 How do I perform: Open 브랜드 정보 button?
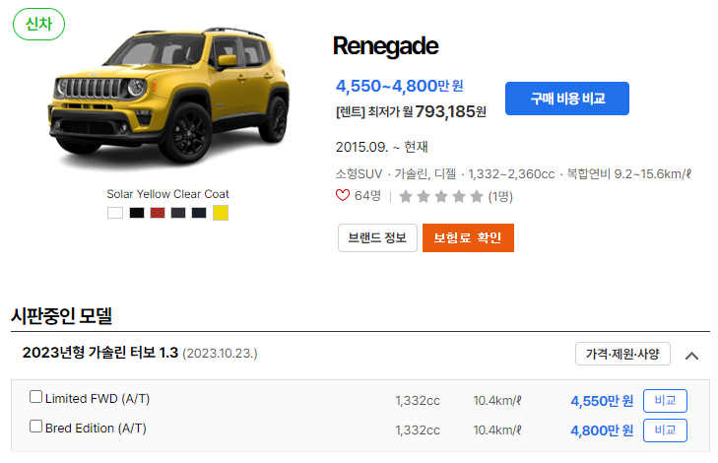point(377,237)
